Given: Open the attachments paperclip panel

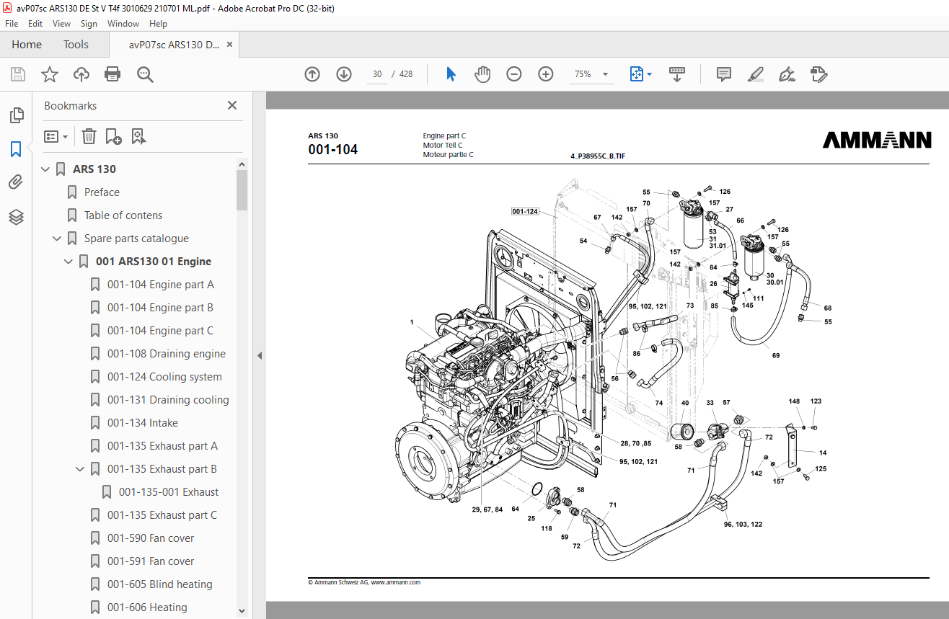Looking at the screenshot, I should [x=16, y=182].
